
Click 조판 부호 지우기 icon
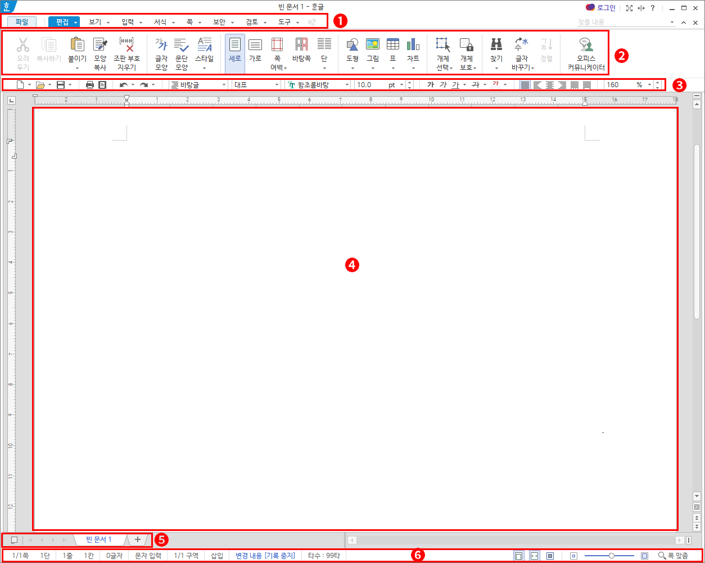[x=126, y=44]
